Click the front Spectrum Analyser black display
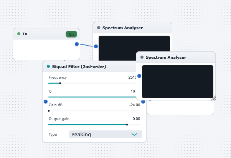This screenshot has width=231, height=158. pos(178,82)
